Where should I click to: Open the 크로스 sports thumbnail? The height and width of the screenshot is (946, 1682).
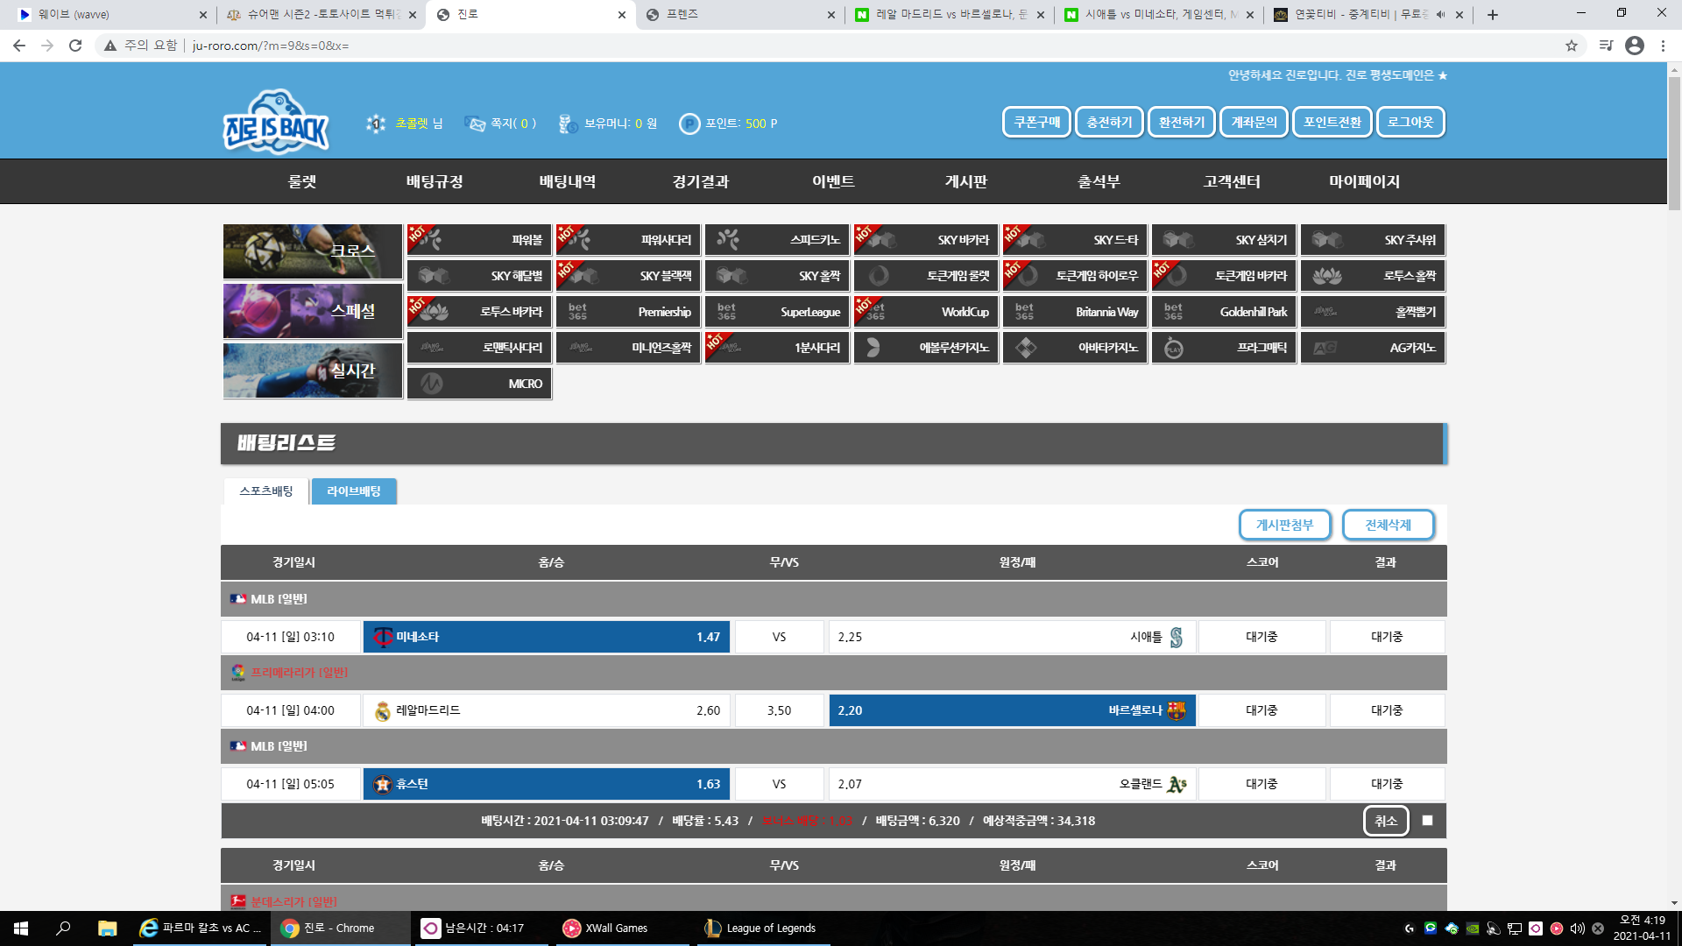tap(312, 251)
